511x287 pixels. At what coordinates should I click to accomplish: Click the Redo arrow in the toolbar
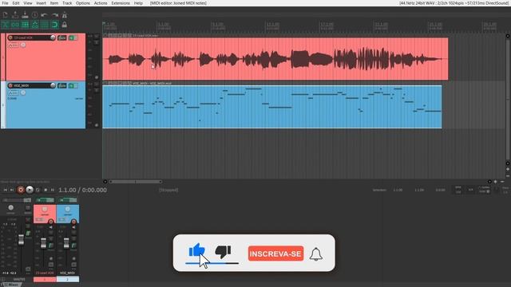(54, 15)
